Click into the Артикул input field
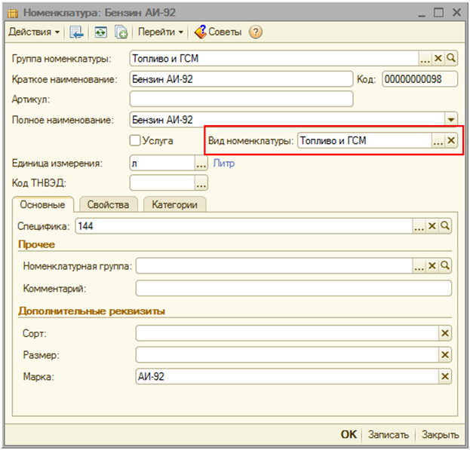 click(x=241, y=99)
